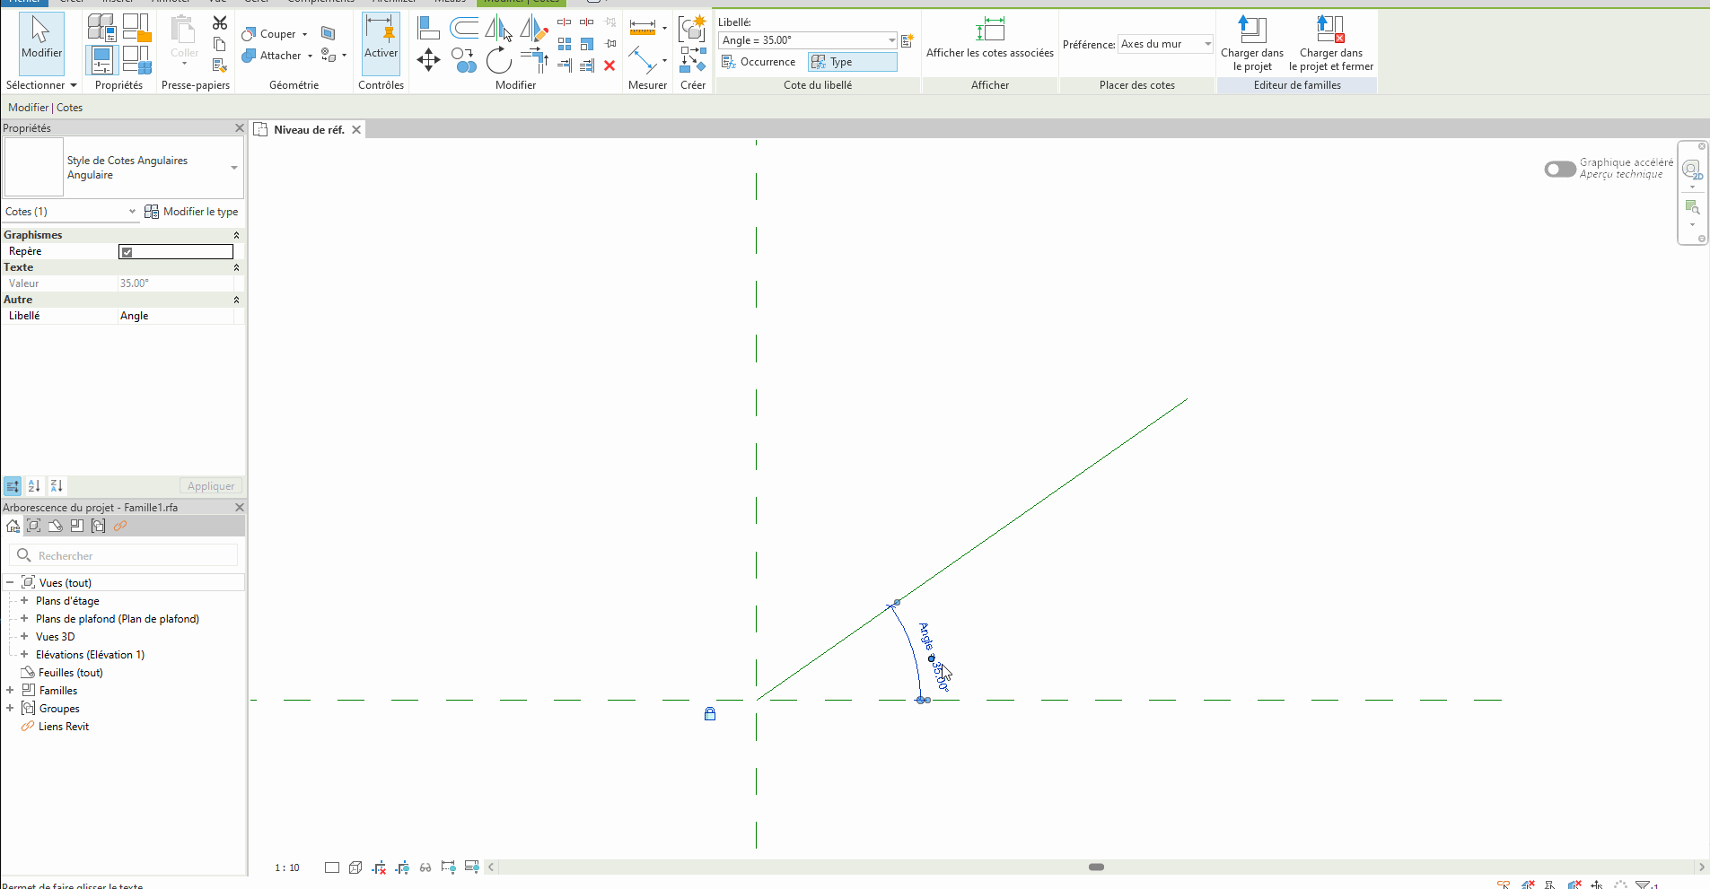Viewport: 1710px width, 889px height.
Task: Expand the Plans d'étage tree node
Action: [24, 601]
